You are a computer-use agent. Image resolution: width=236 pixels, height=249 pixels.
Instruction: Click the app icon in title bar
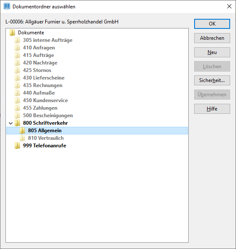(7, 6)
